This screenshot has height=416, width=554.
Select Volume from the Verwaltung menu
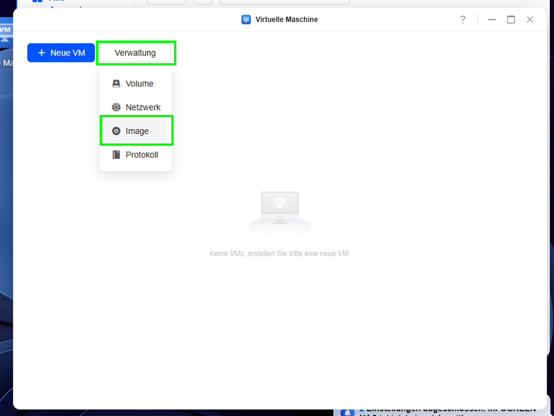(139, 83)
